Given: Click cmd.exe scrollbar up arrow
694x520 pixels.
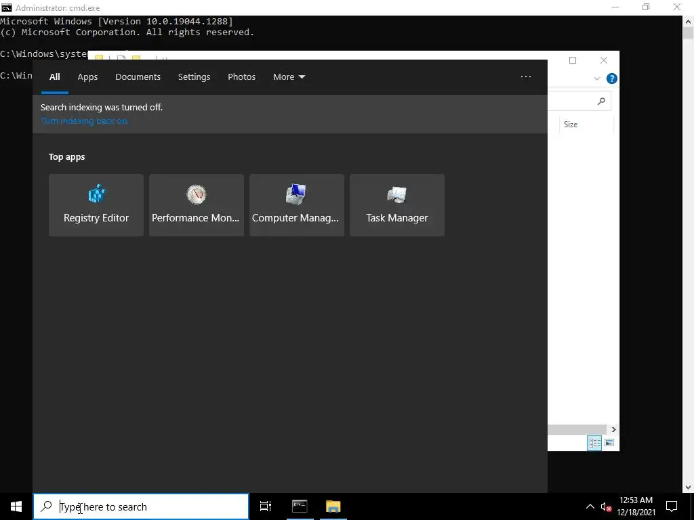Looking at the screenshot, I should pos(689,21).
